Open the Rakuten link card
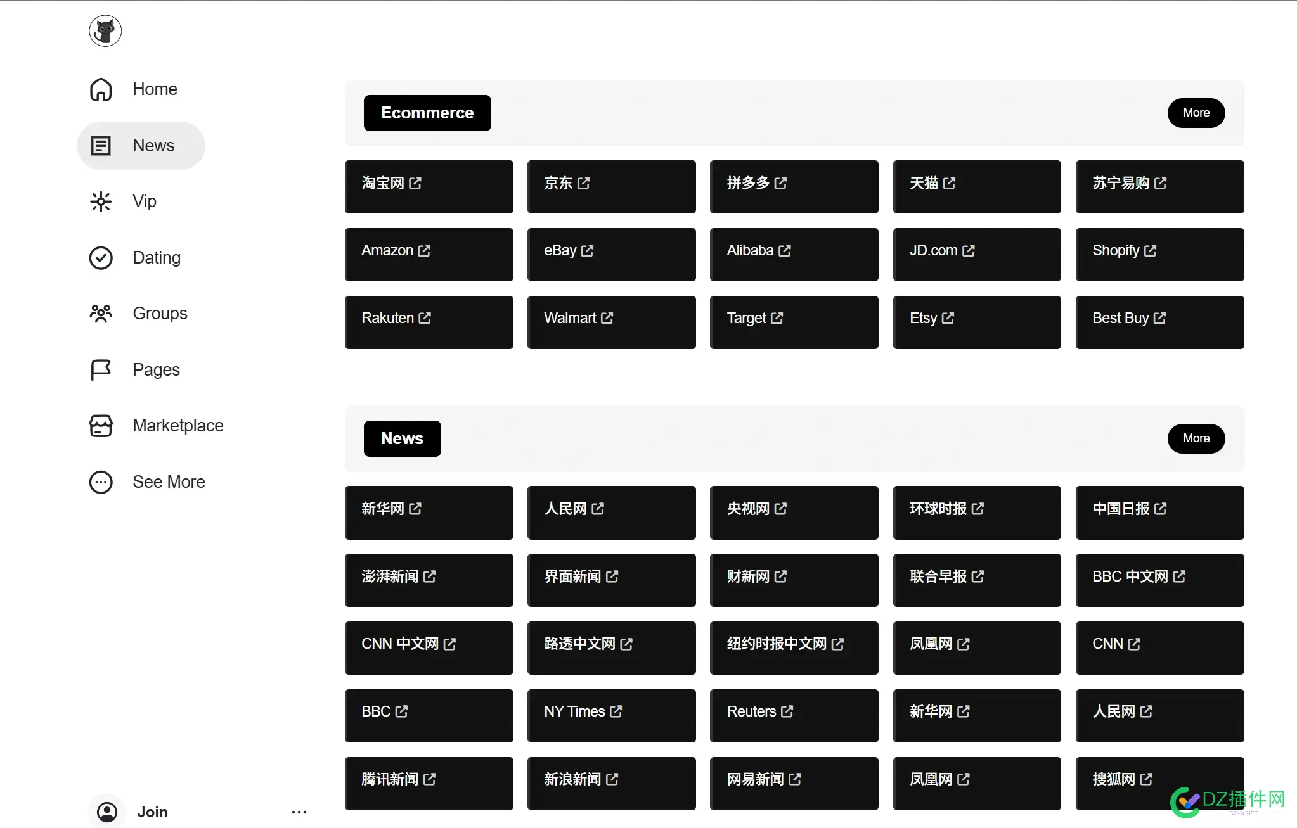1297x828 pixels. [x=429, y=322]
